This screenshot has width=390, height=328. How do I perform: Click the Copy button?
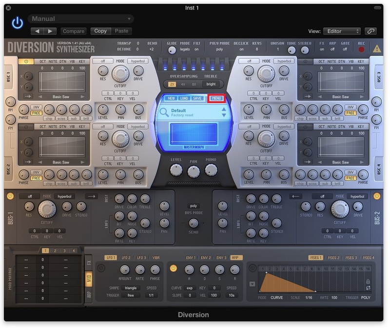click(100, 31)
